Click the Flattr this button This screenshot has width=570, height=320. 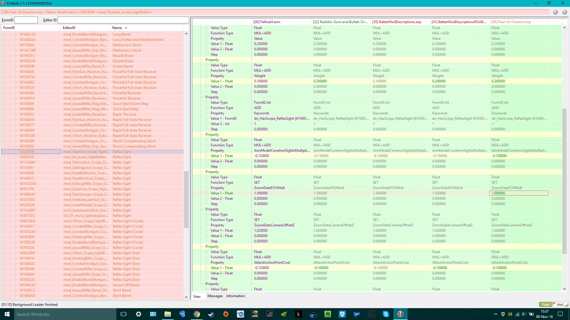click(554, 305)
